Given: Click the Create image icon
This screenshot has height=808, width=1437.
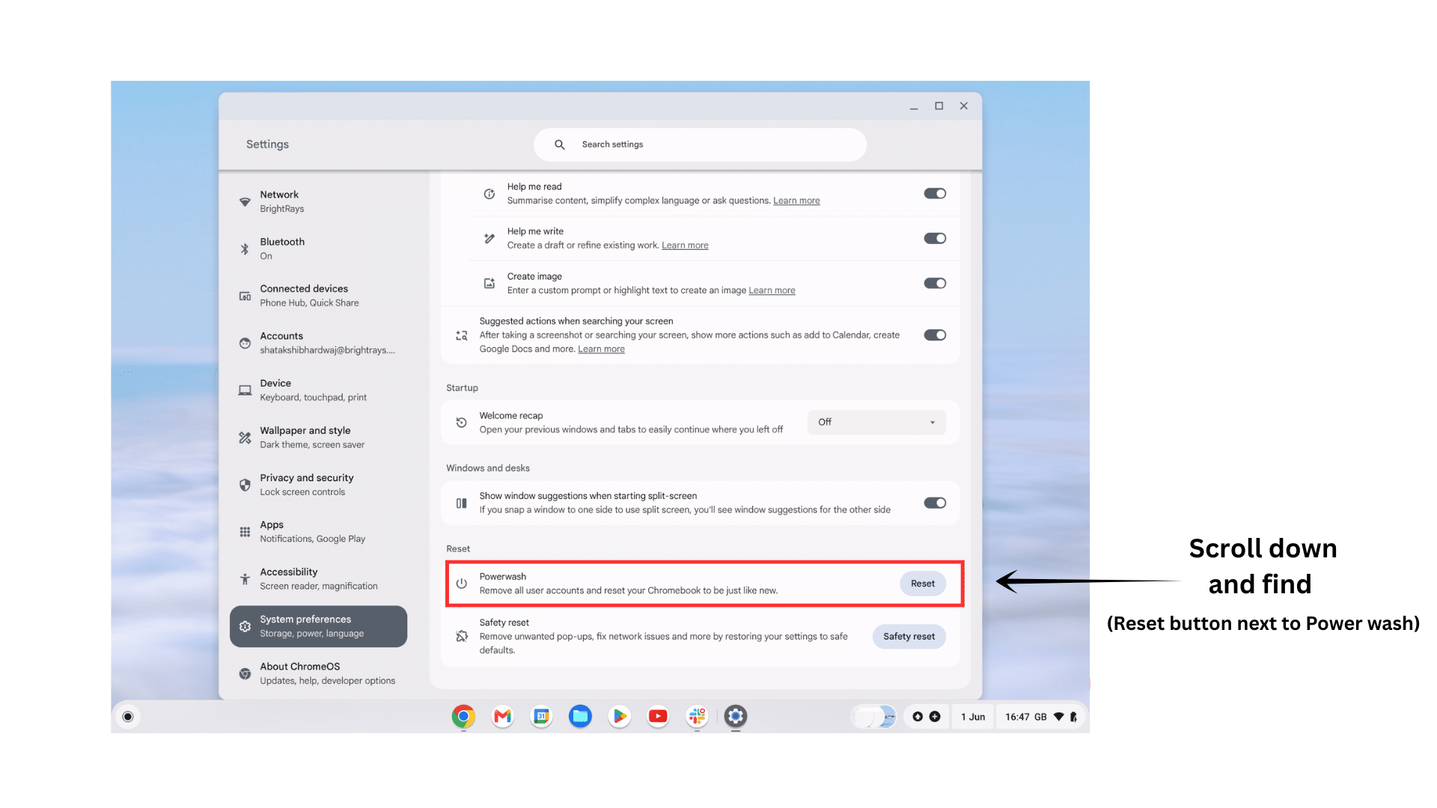Looking at the screenshot, I should tap(489, 284).
